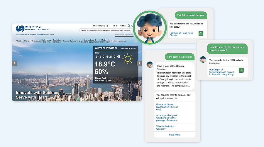
Task: Click 'In which year has the highest' bubble
Action: (227, 49)
